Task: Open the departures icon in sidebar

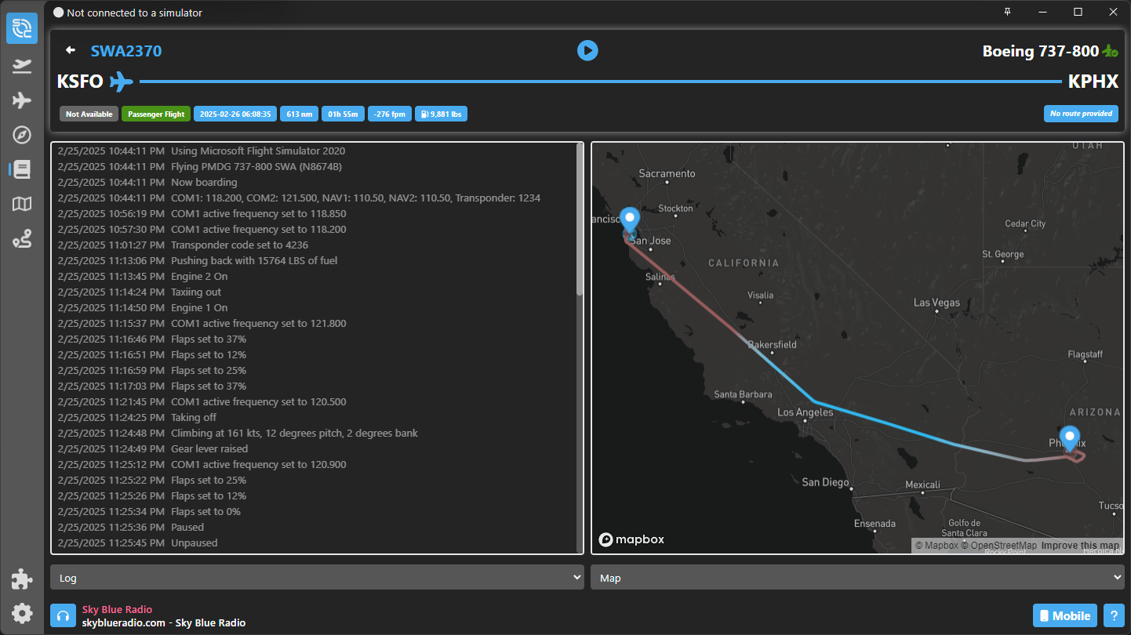Action: click(x=22, y=66)
